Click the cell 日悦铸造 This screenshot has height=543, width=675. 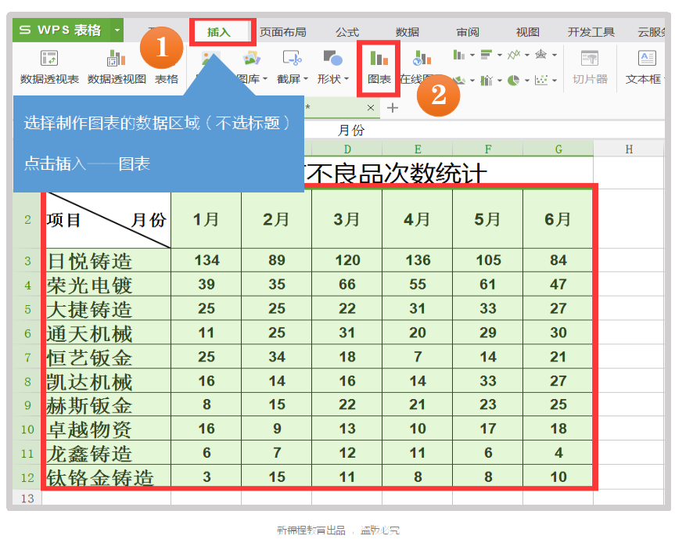[106, 261]
